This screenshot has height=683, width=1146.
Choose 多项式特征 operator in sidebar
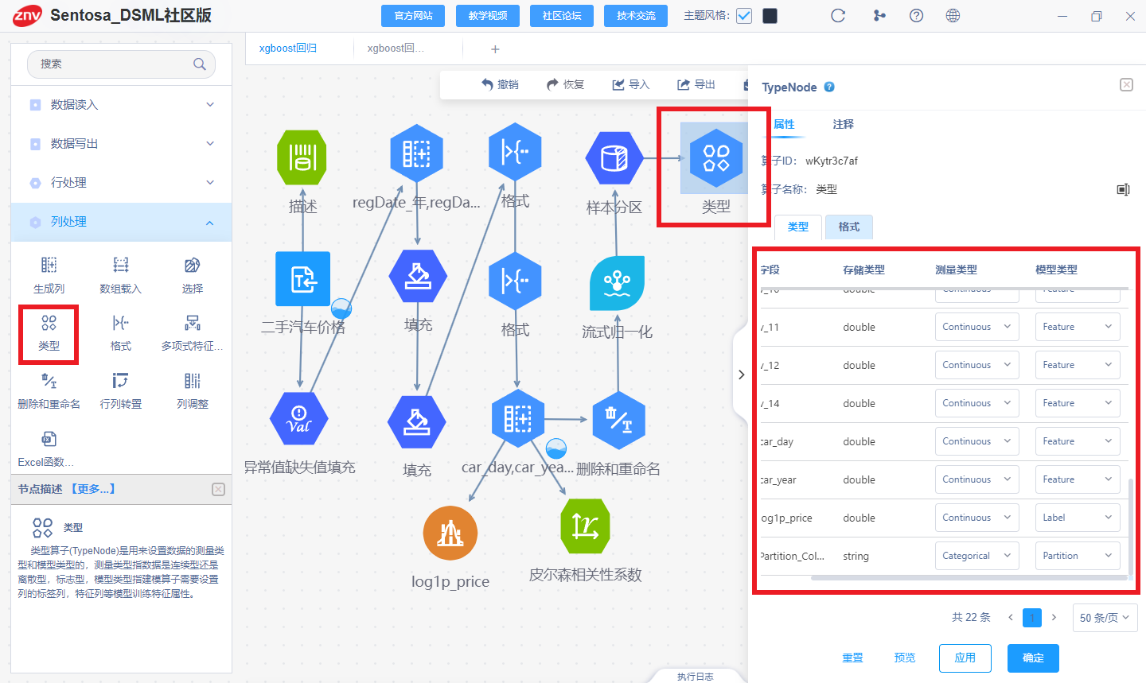pyautogui.click(x=192, y=333)
